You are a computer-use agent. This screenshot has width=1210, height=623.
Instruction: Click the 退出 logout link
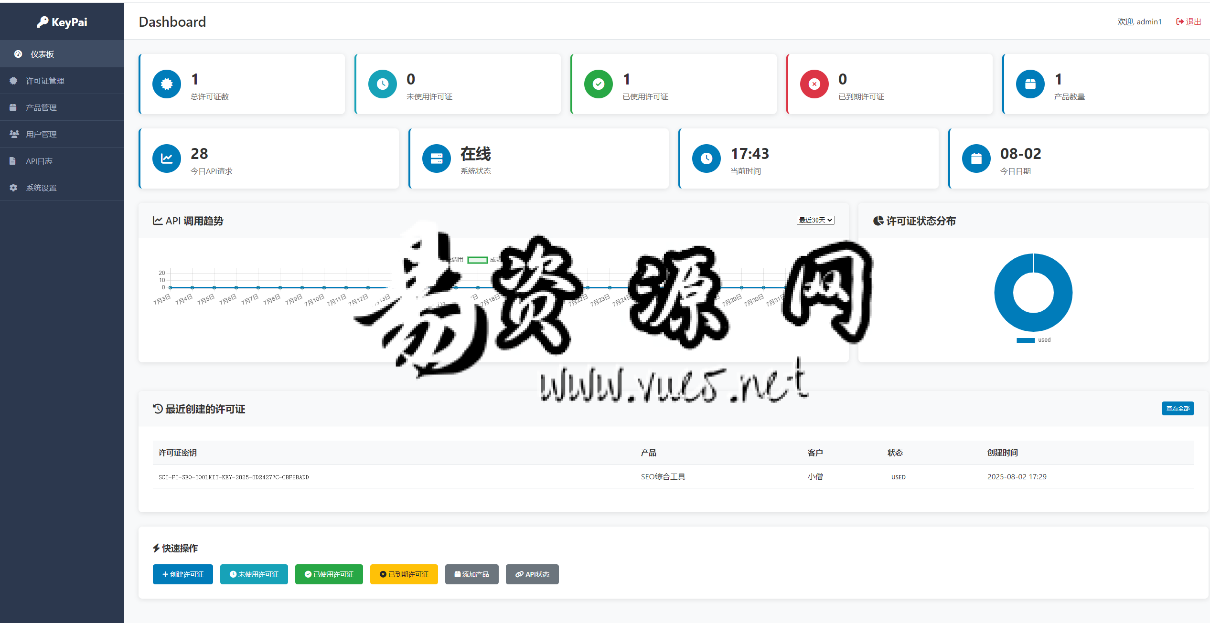1189,21
